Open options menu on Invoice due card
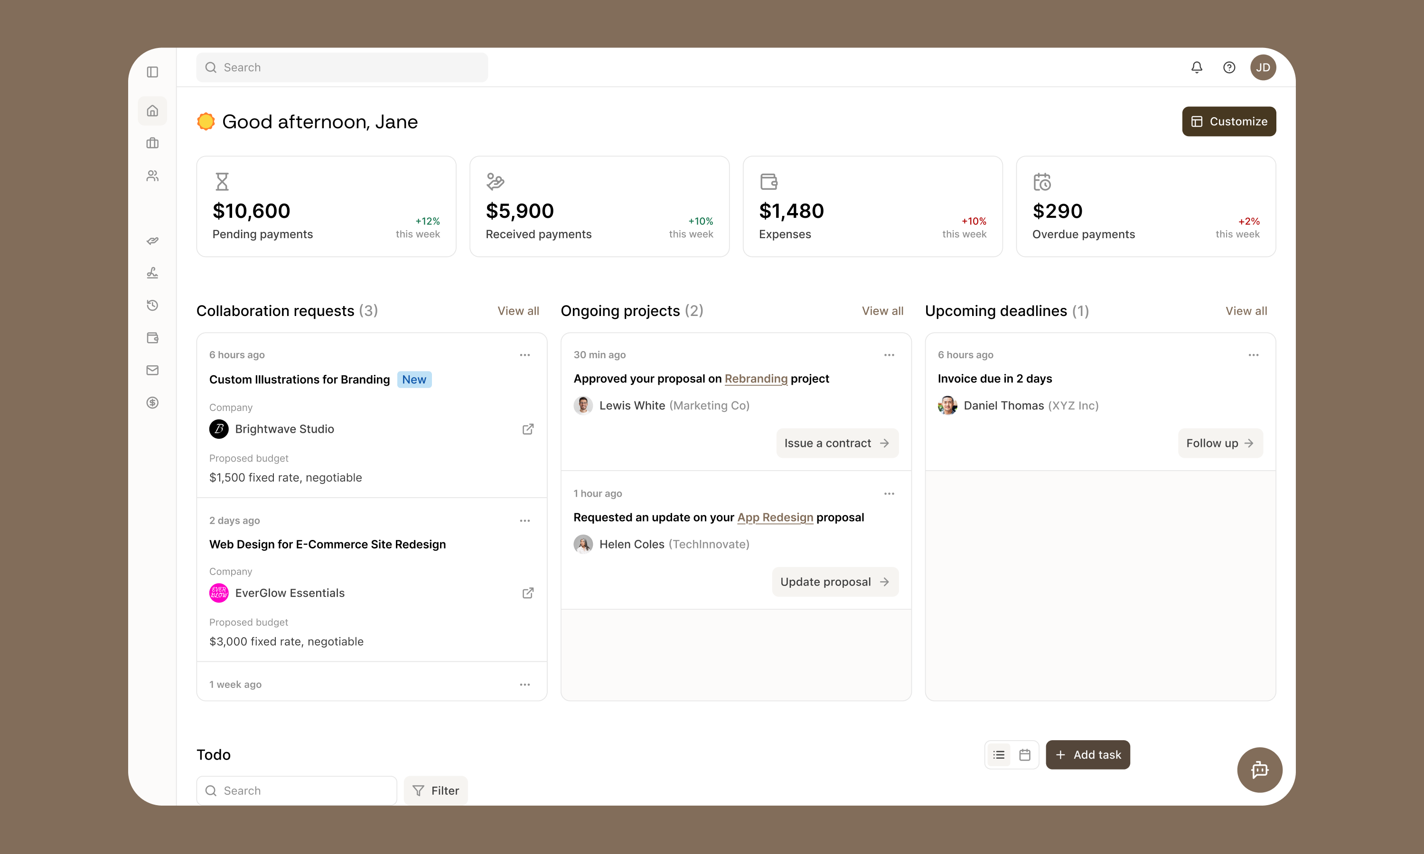1424x854 pixels. coord(1253,355)
